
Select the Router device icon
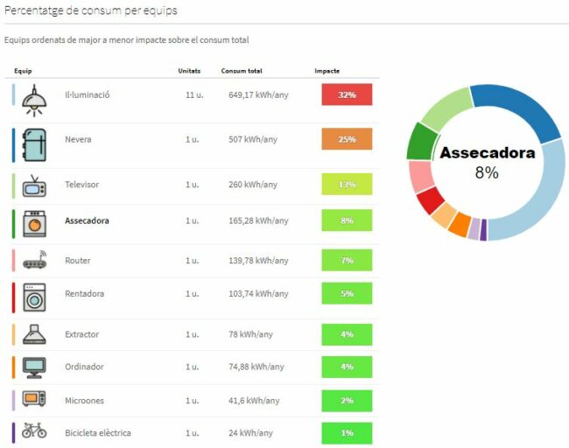[x=35, y=262]
